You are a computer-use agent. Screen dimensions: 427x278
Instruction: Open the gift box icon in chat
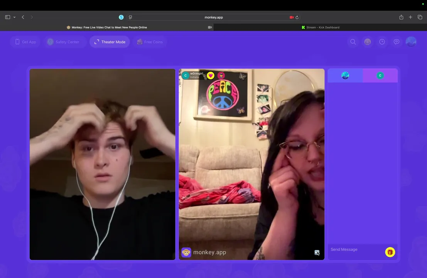(390, 252)
